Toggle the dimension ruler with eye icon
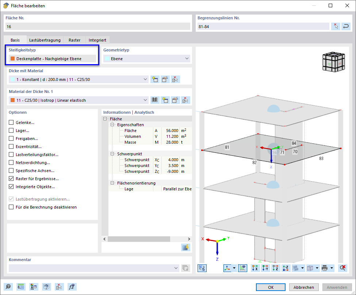The image size is (356, 295). point(242,268)
